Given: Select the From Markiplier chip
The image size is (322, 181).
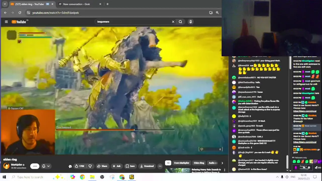Looking at the screenshot, I should (181, 163).
